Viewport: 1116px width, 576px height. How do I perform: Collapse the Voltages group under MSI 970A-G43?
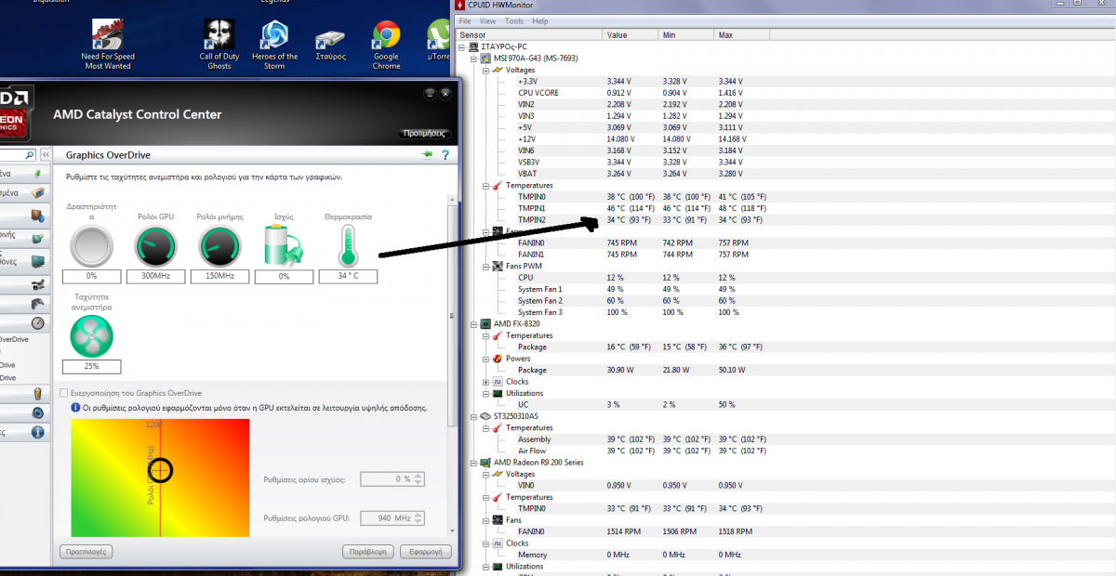(486, 70)
